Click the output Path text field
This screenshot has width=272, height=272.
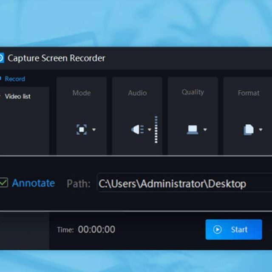[x=184, y=184]
